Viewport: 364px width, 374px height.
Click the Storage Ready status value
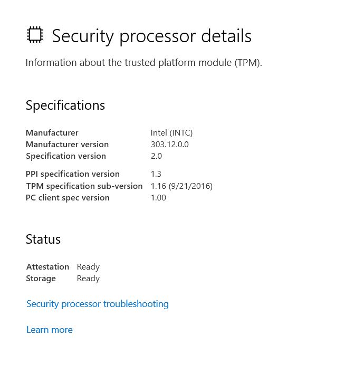[88, 279]
